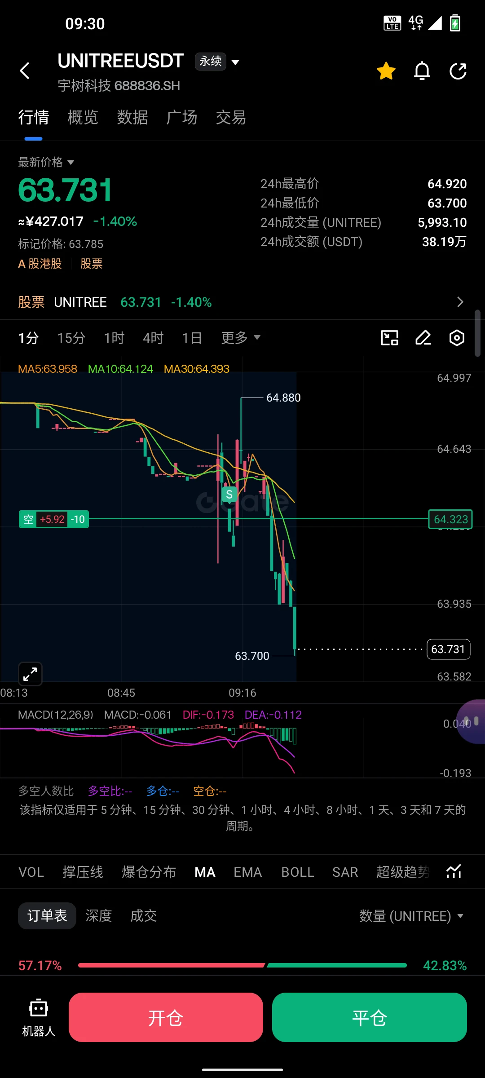The image size is (485, 1078).
Task: Select 4时 chart timeframe
Action: click(153, 338)
